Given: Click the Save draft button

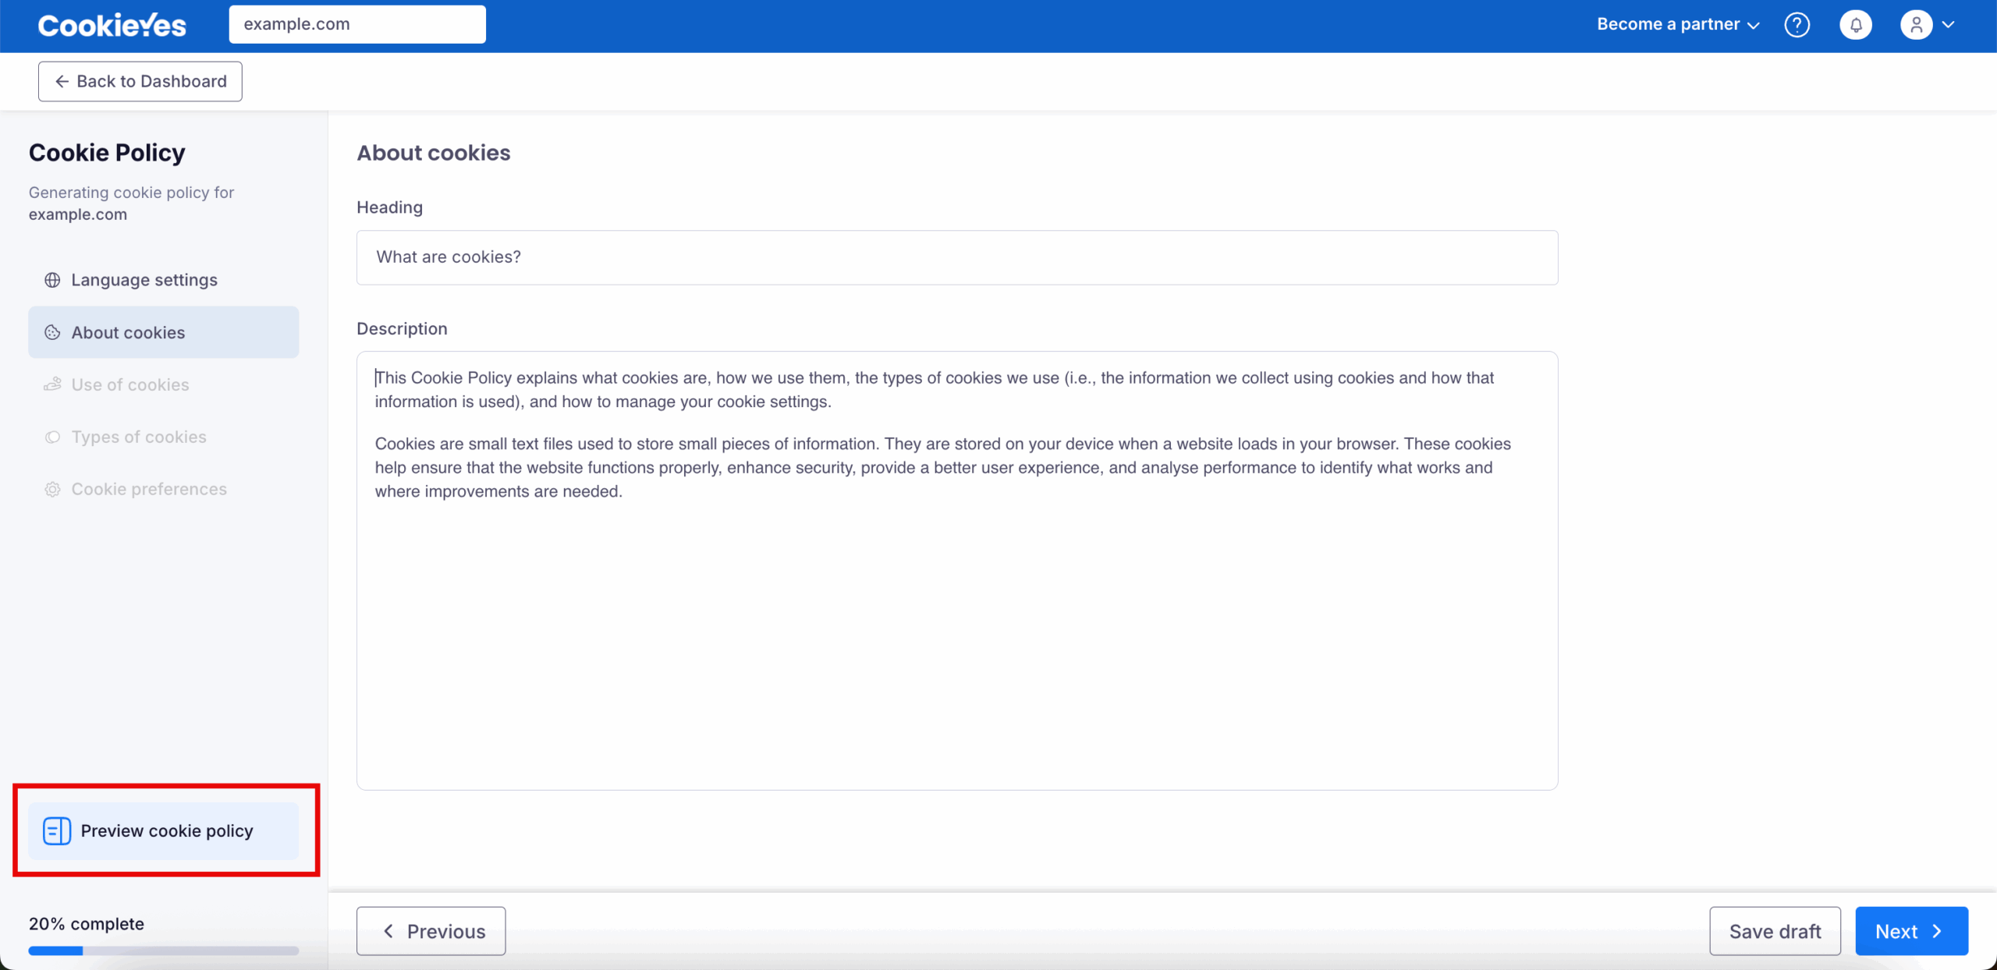Looking at the screenshot, I should [1774, 931].
